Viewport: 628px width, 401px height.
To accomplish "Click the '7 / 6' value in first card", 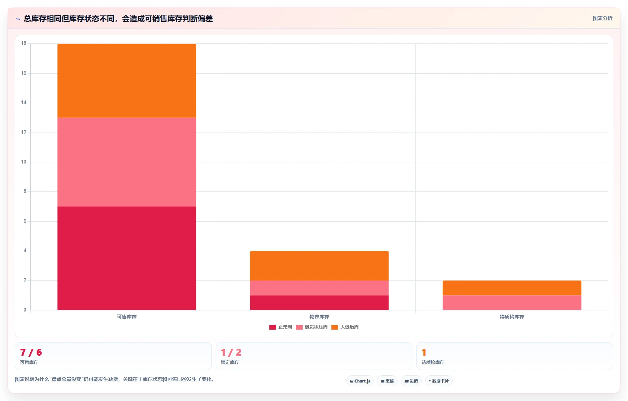I will 31,353.
